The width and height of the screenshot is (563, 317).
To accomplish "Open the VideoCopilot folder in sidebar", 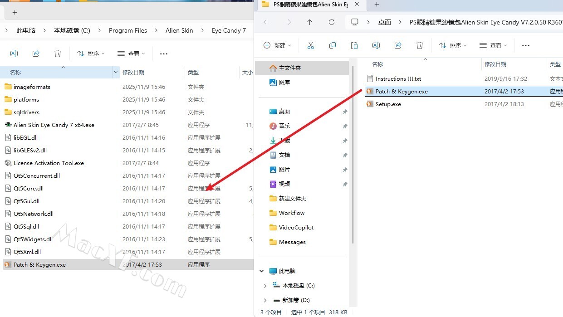I will tap(296, 228).
